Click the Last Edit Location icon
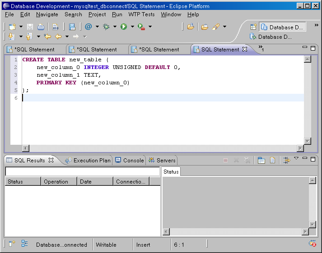This screenshot has height=253, width=322. (x=47, y=37)
